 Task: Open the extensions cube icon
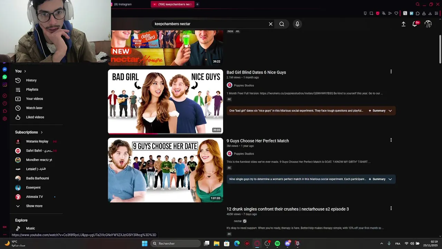click(x=417, y=13)
